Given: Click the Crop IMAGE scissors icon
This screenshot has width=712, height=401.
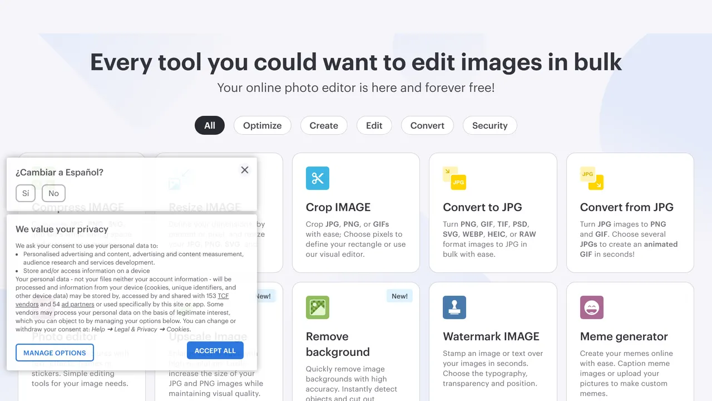Looking at the screenshot, I should coord(318,178).
